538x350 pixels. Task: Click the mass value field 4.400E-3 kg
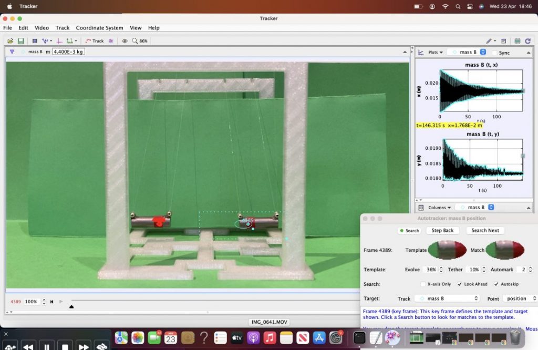coord(68,52)
